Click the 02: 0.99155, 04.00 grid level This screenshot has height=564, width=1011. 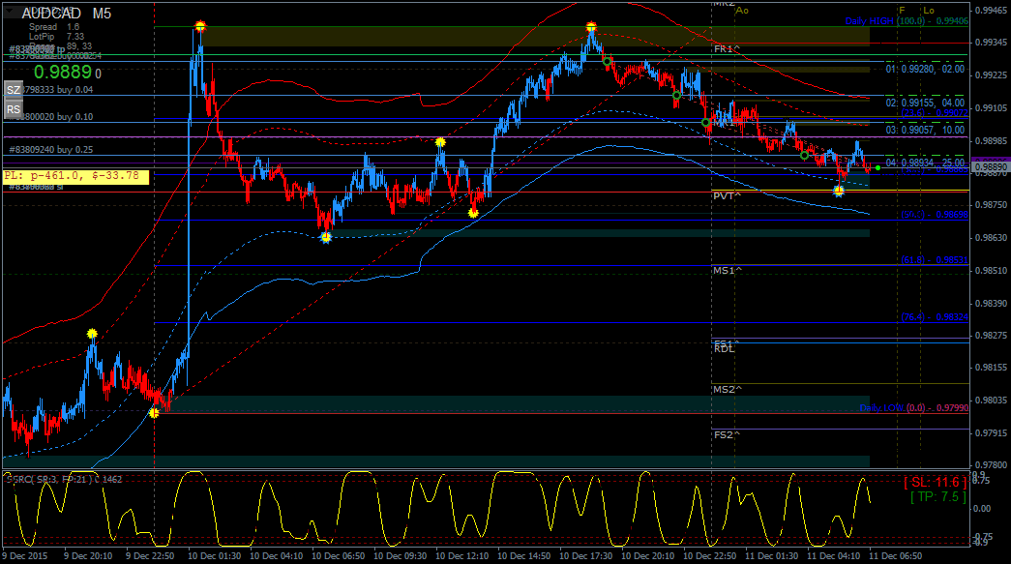click(925, 103)
